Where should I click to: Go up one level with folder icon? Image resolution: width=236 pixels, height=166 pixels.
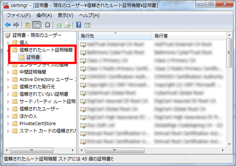click(27, 25)
